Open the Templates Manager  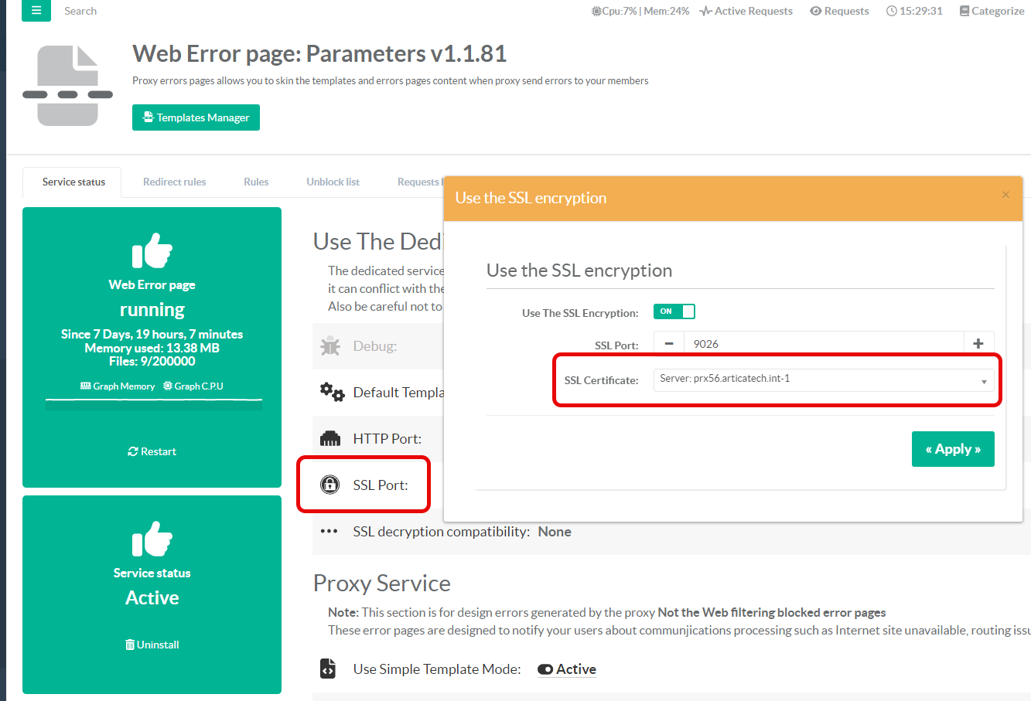click(x=196, y=117)
